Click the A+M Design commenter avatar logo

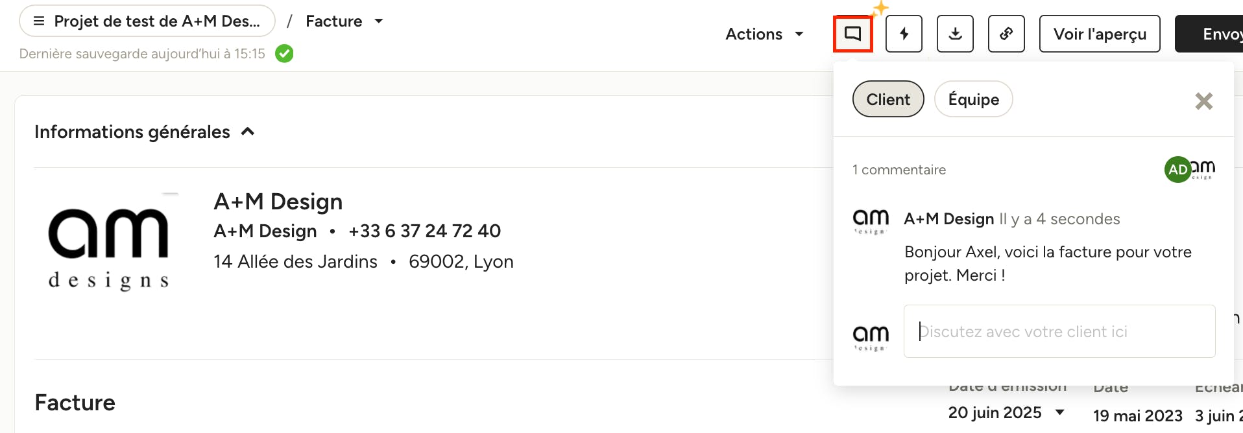pyautogui.click(x=871, y=222)
